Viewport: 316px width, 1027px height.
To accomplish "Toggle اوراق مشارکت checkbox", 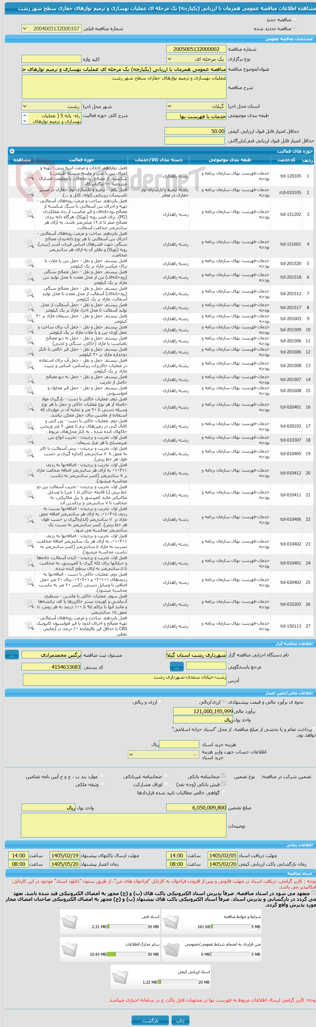I will click(x=166, y=784).
